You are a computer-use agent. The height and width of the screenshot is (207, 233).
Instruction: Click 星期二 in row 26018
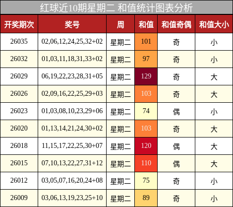[x=120, y=146]
